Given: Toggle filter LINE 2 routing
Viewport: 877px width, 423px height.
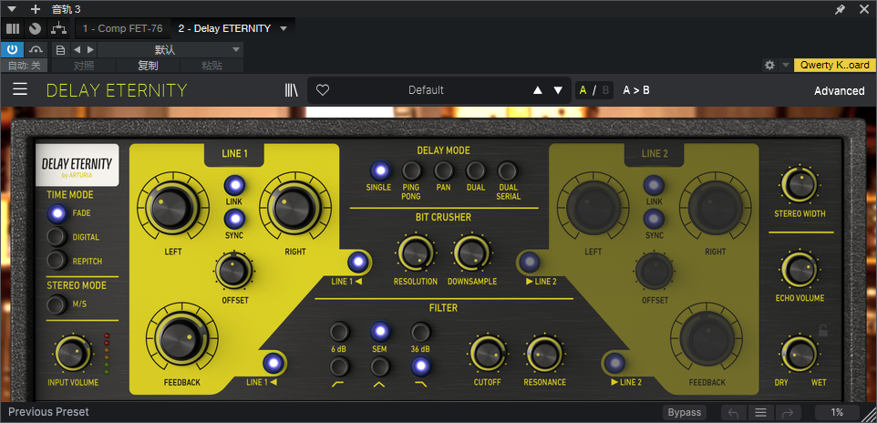Looking at the screenshot, I should click(x=614, y=363).
